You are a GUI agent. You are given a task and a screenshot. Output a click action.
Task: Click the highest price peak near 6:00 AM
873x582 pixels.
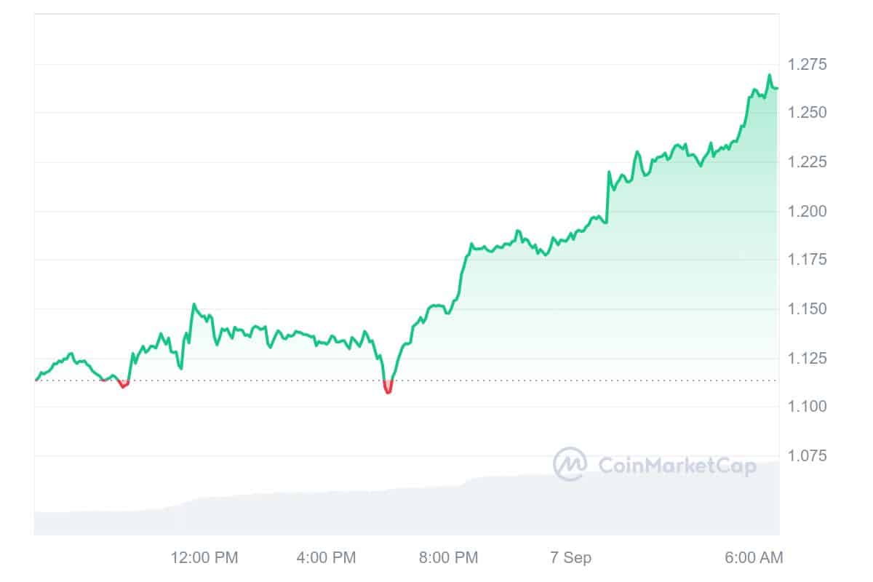click(769, 76)
